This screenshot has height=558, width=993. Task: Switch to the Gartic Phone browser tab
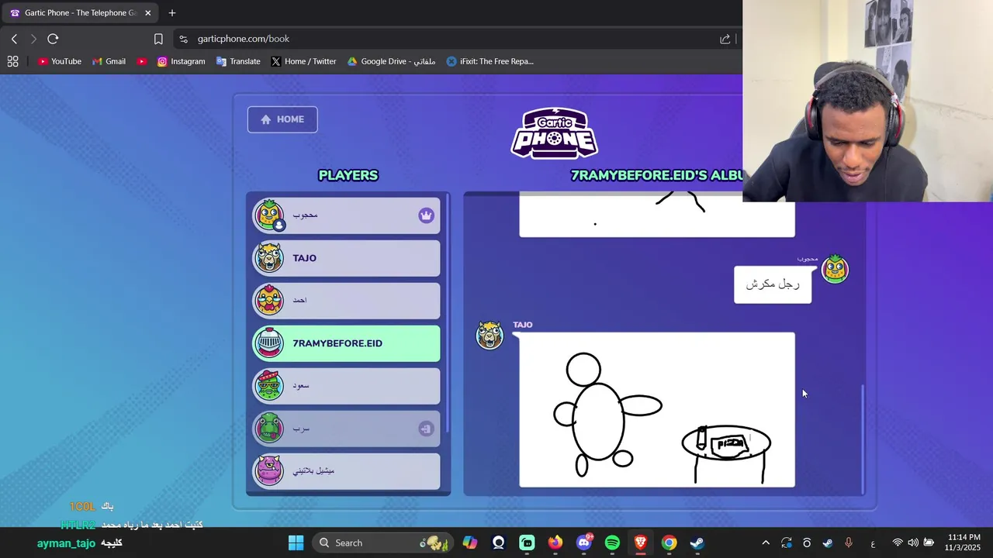pyautogui.click(x=80, y=12)
